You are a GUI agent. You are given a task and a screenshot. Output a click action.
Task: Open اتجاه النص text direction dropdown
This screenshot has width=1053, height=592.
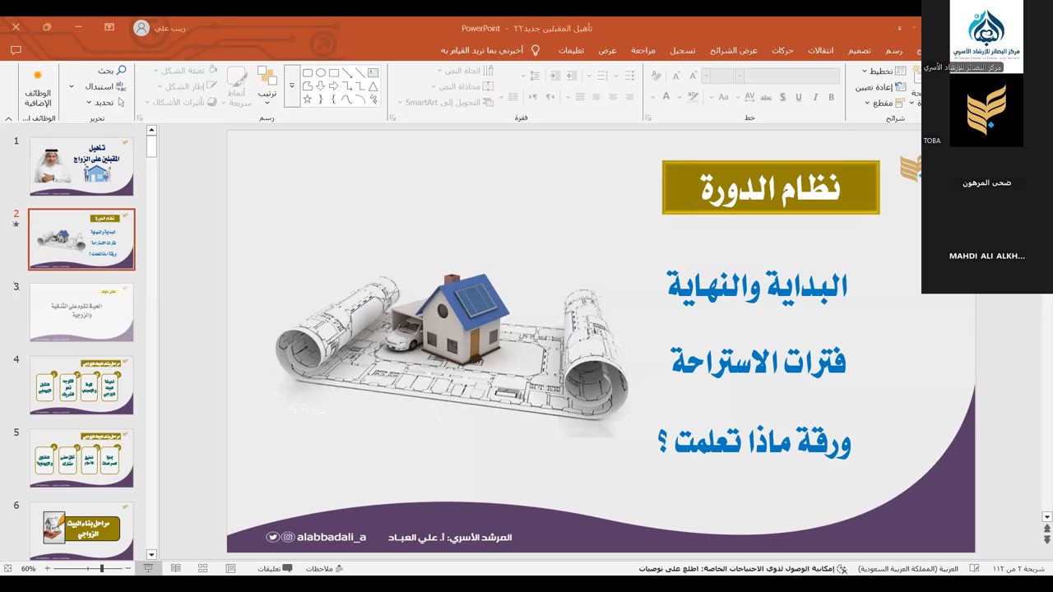coord(464,71)
